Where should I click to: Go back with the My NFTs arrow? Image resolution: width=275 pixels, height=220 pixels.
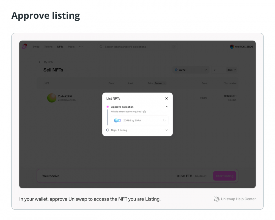[x=40, y=62]
